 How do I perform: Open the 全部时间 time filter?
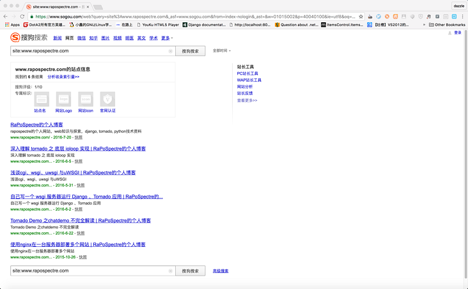pyautogui.click(x=221, y=50)
